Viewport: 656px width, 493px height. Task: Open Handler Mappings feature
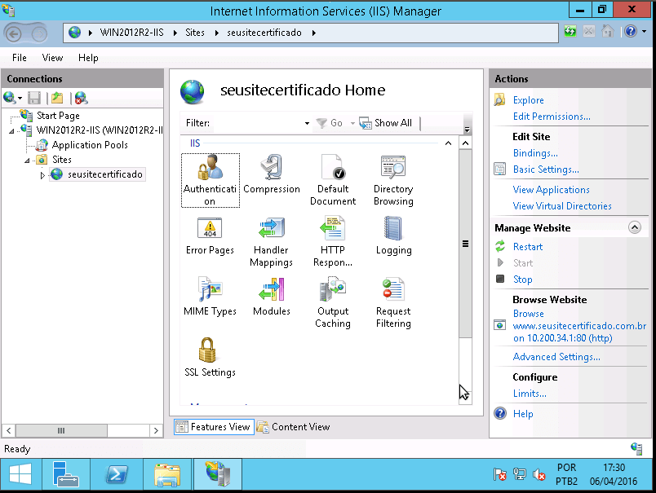(272, 241)
